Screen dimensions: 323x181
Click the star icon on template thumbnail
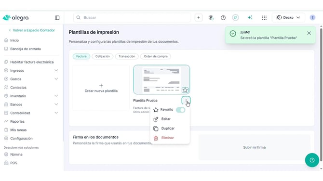click(x=185, y=90)
